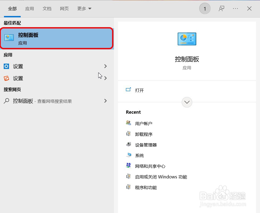Open the ellipsis options menu
This screenshot has width=260, height=213.
tap(235, 8)
